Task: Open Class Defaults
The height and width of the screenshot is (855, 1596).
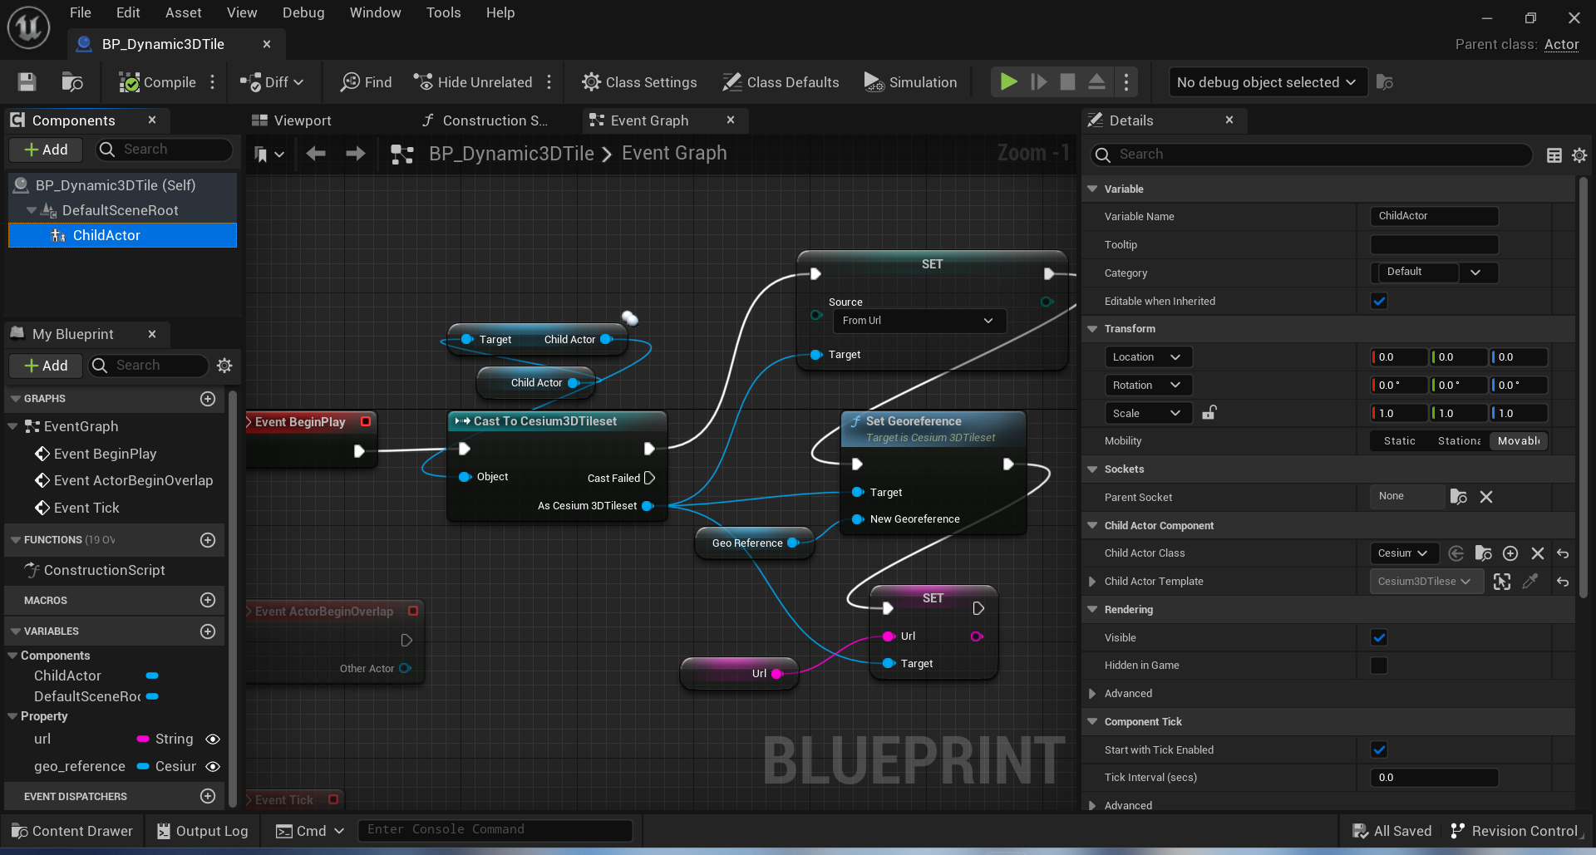Action: pos(781,81)
